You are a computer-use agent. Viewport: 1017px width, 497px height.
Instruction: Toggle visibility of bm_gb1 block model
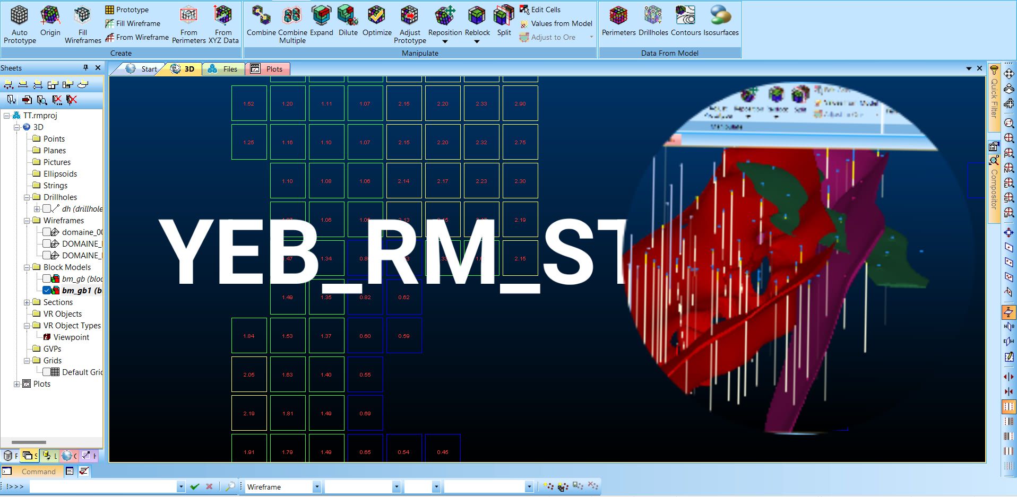click(47, 290)
